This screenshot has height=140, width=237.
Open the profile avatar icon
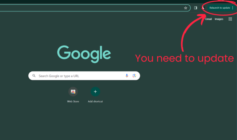[x=203, y=8]
